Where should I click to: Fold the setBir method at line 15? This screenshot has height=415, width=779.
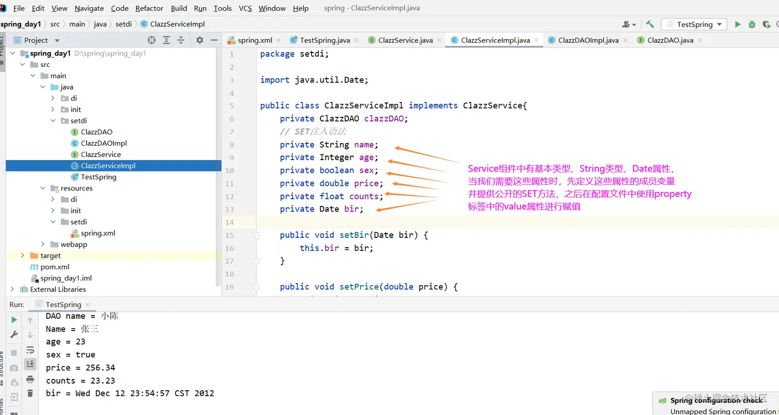[x=256, y=235]
